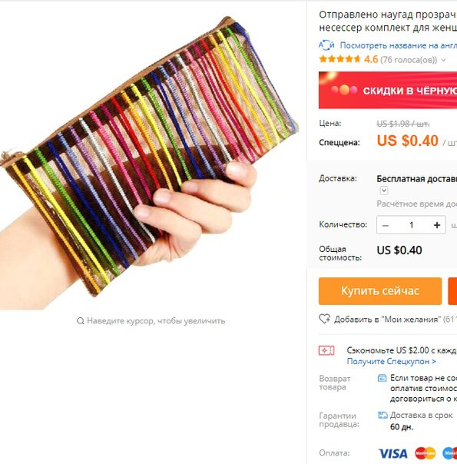Image resolution: width=457 pixels, height=464 pixels.
Task: Click the MasterCard payment logo
Action: (425, 453)
